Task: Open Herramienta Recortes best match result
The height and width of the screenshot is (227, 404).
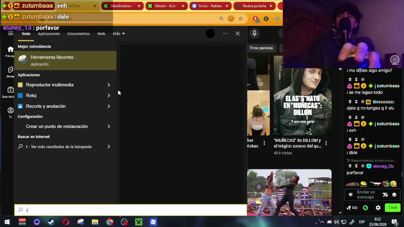Action: (x=65, y=61)
